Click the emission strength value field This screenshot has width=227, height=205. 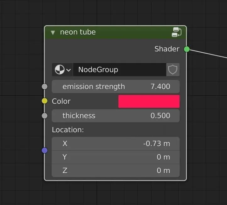(x=116, y=87)
